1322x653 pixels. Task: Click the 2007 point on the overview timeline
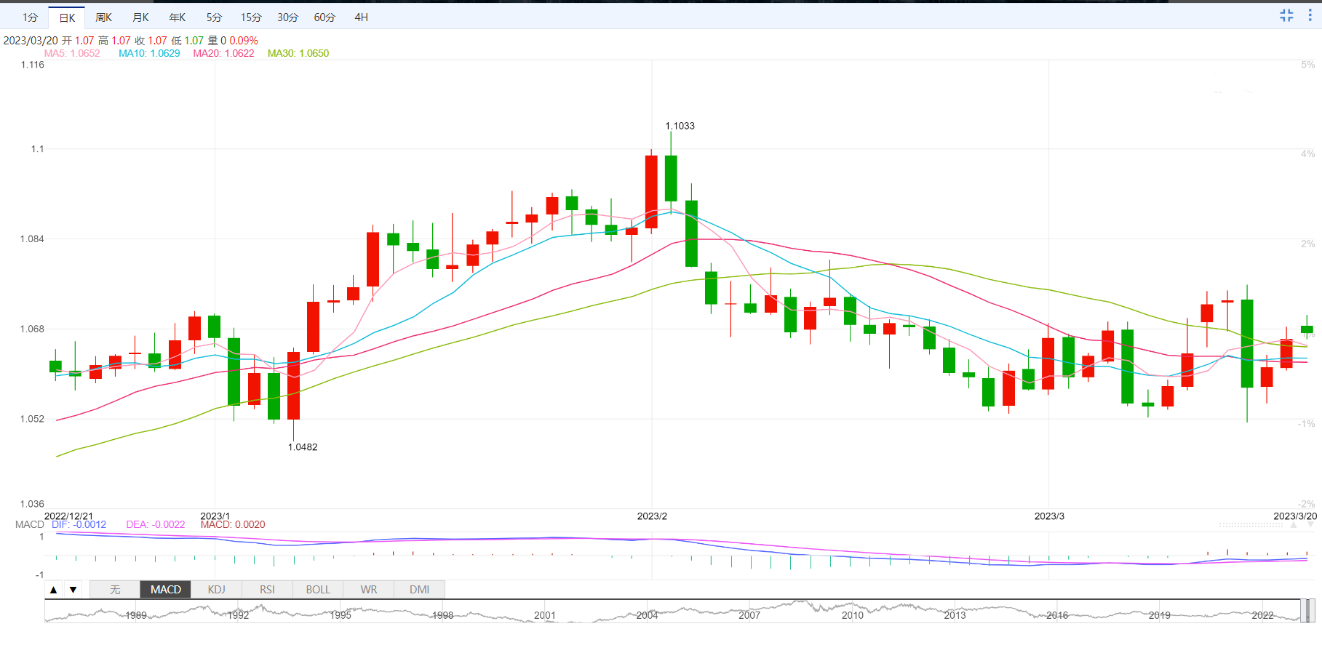coord(749,615)
